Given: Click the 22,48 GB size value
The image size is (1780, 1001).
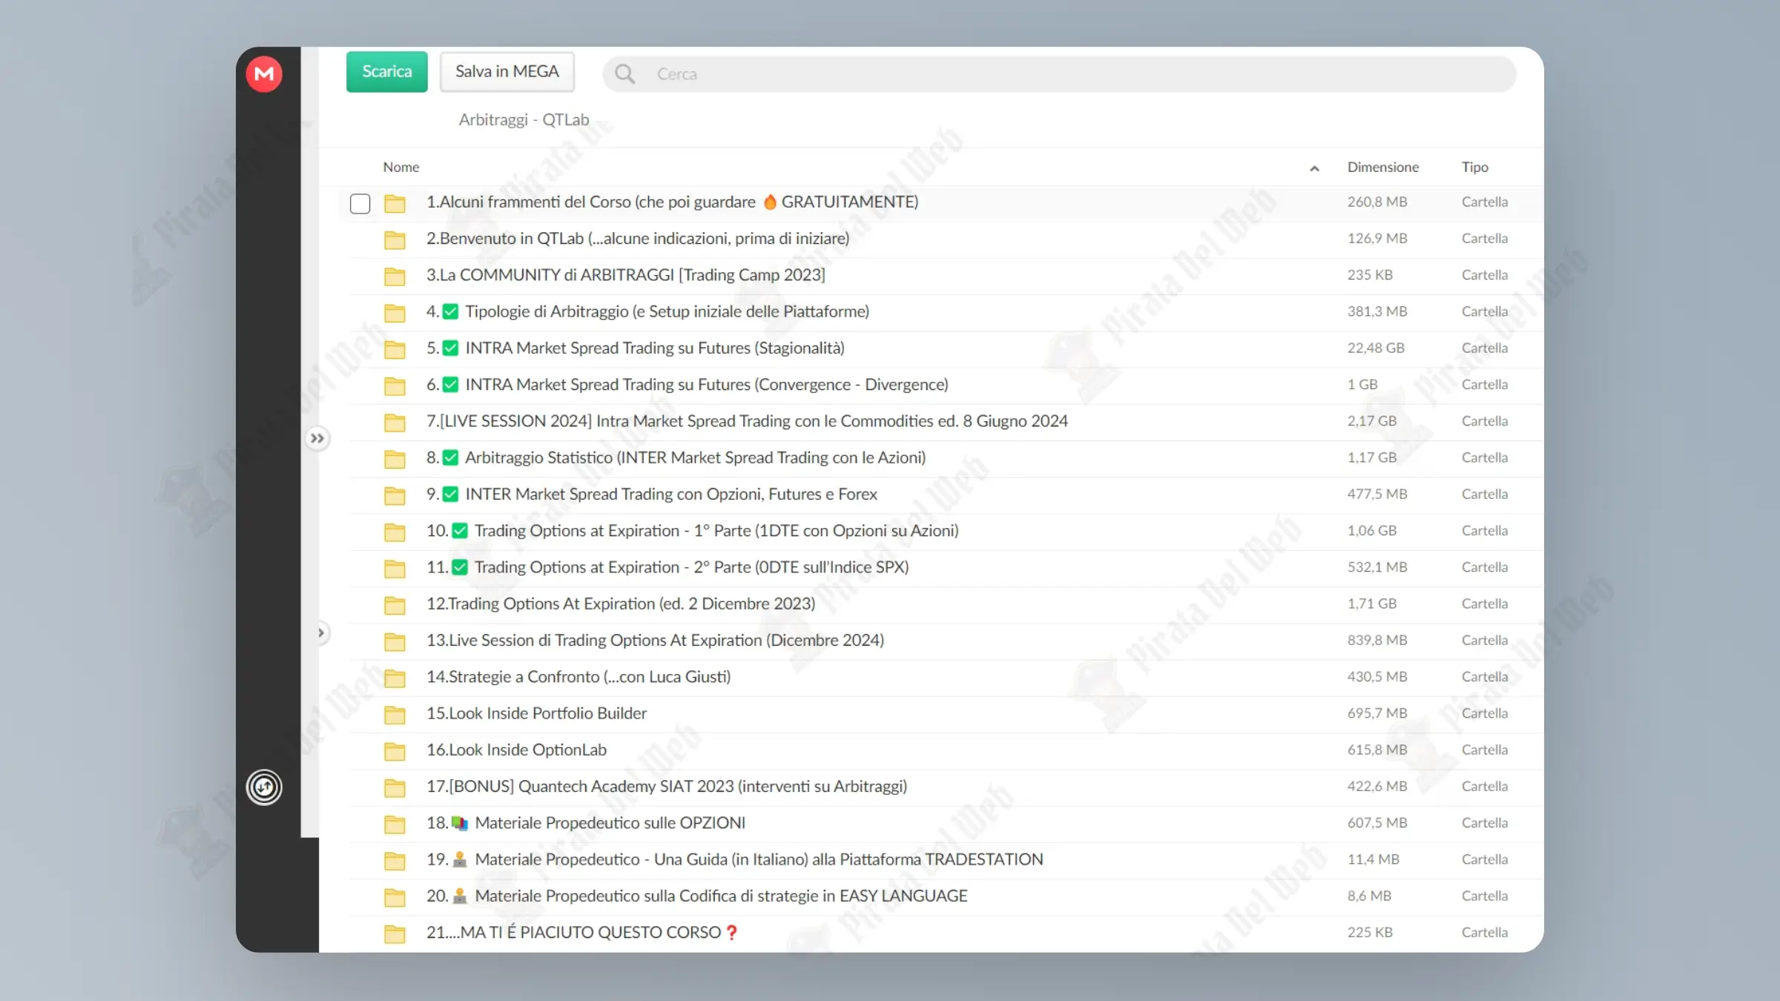Looking at the screenshot, I should (1376, 348).
